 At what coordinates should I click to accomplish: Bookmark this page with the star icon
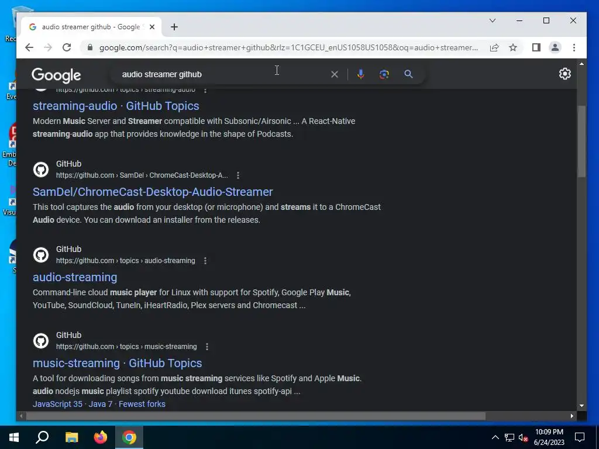coord(513,47)
